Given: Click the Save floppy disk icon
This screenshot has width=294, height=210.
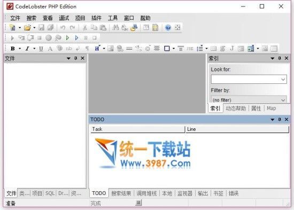Looking at the screenshot, I should point(41,28).
